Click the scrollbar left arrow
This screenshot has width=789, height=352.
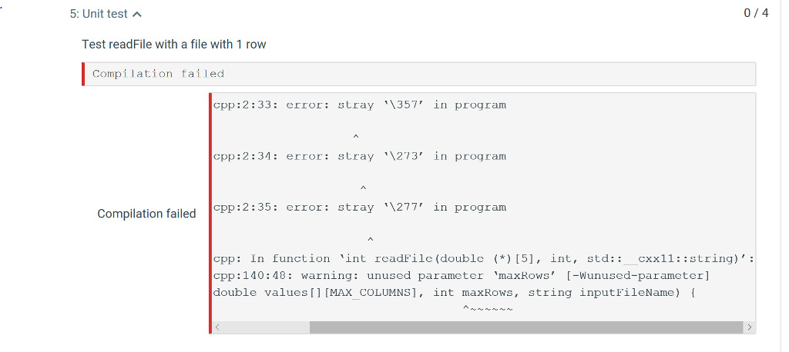coord(217,327)
